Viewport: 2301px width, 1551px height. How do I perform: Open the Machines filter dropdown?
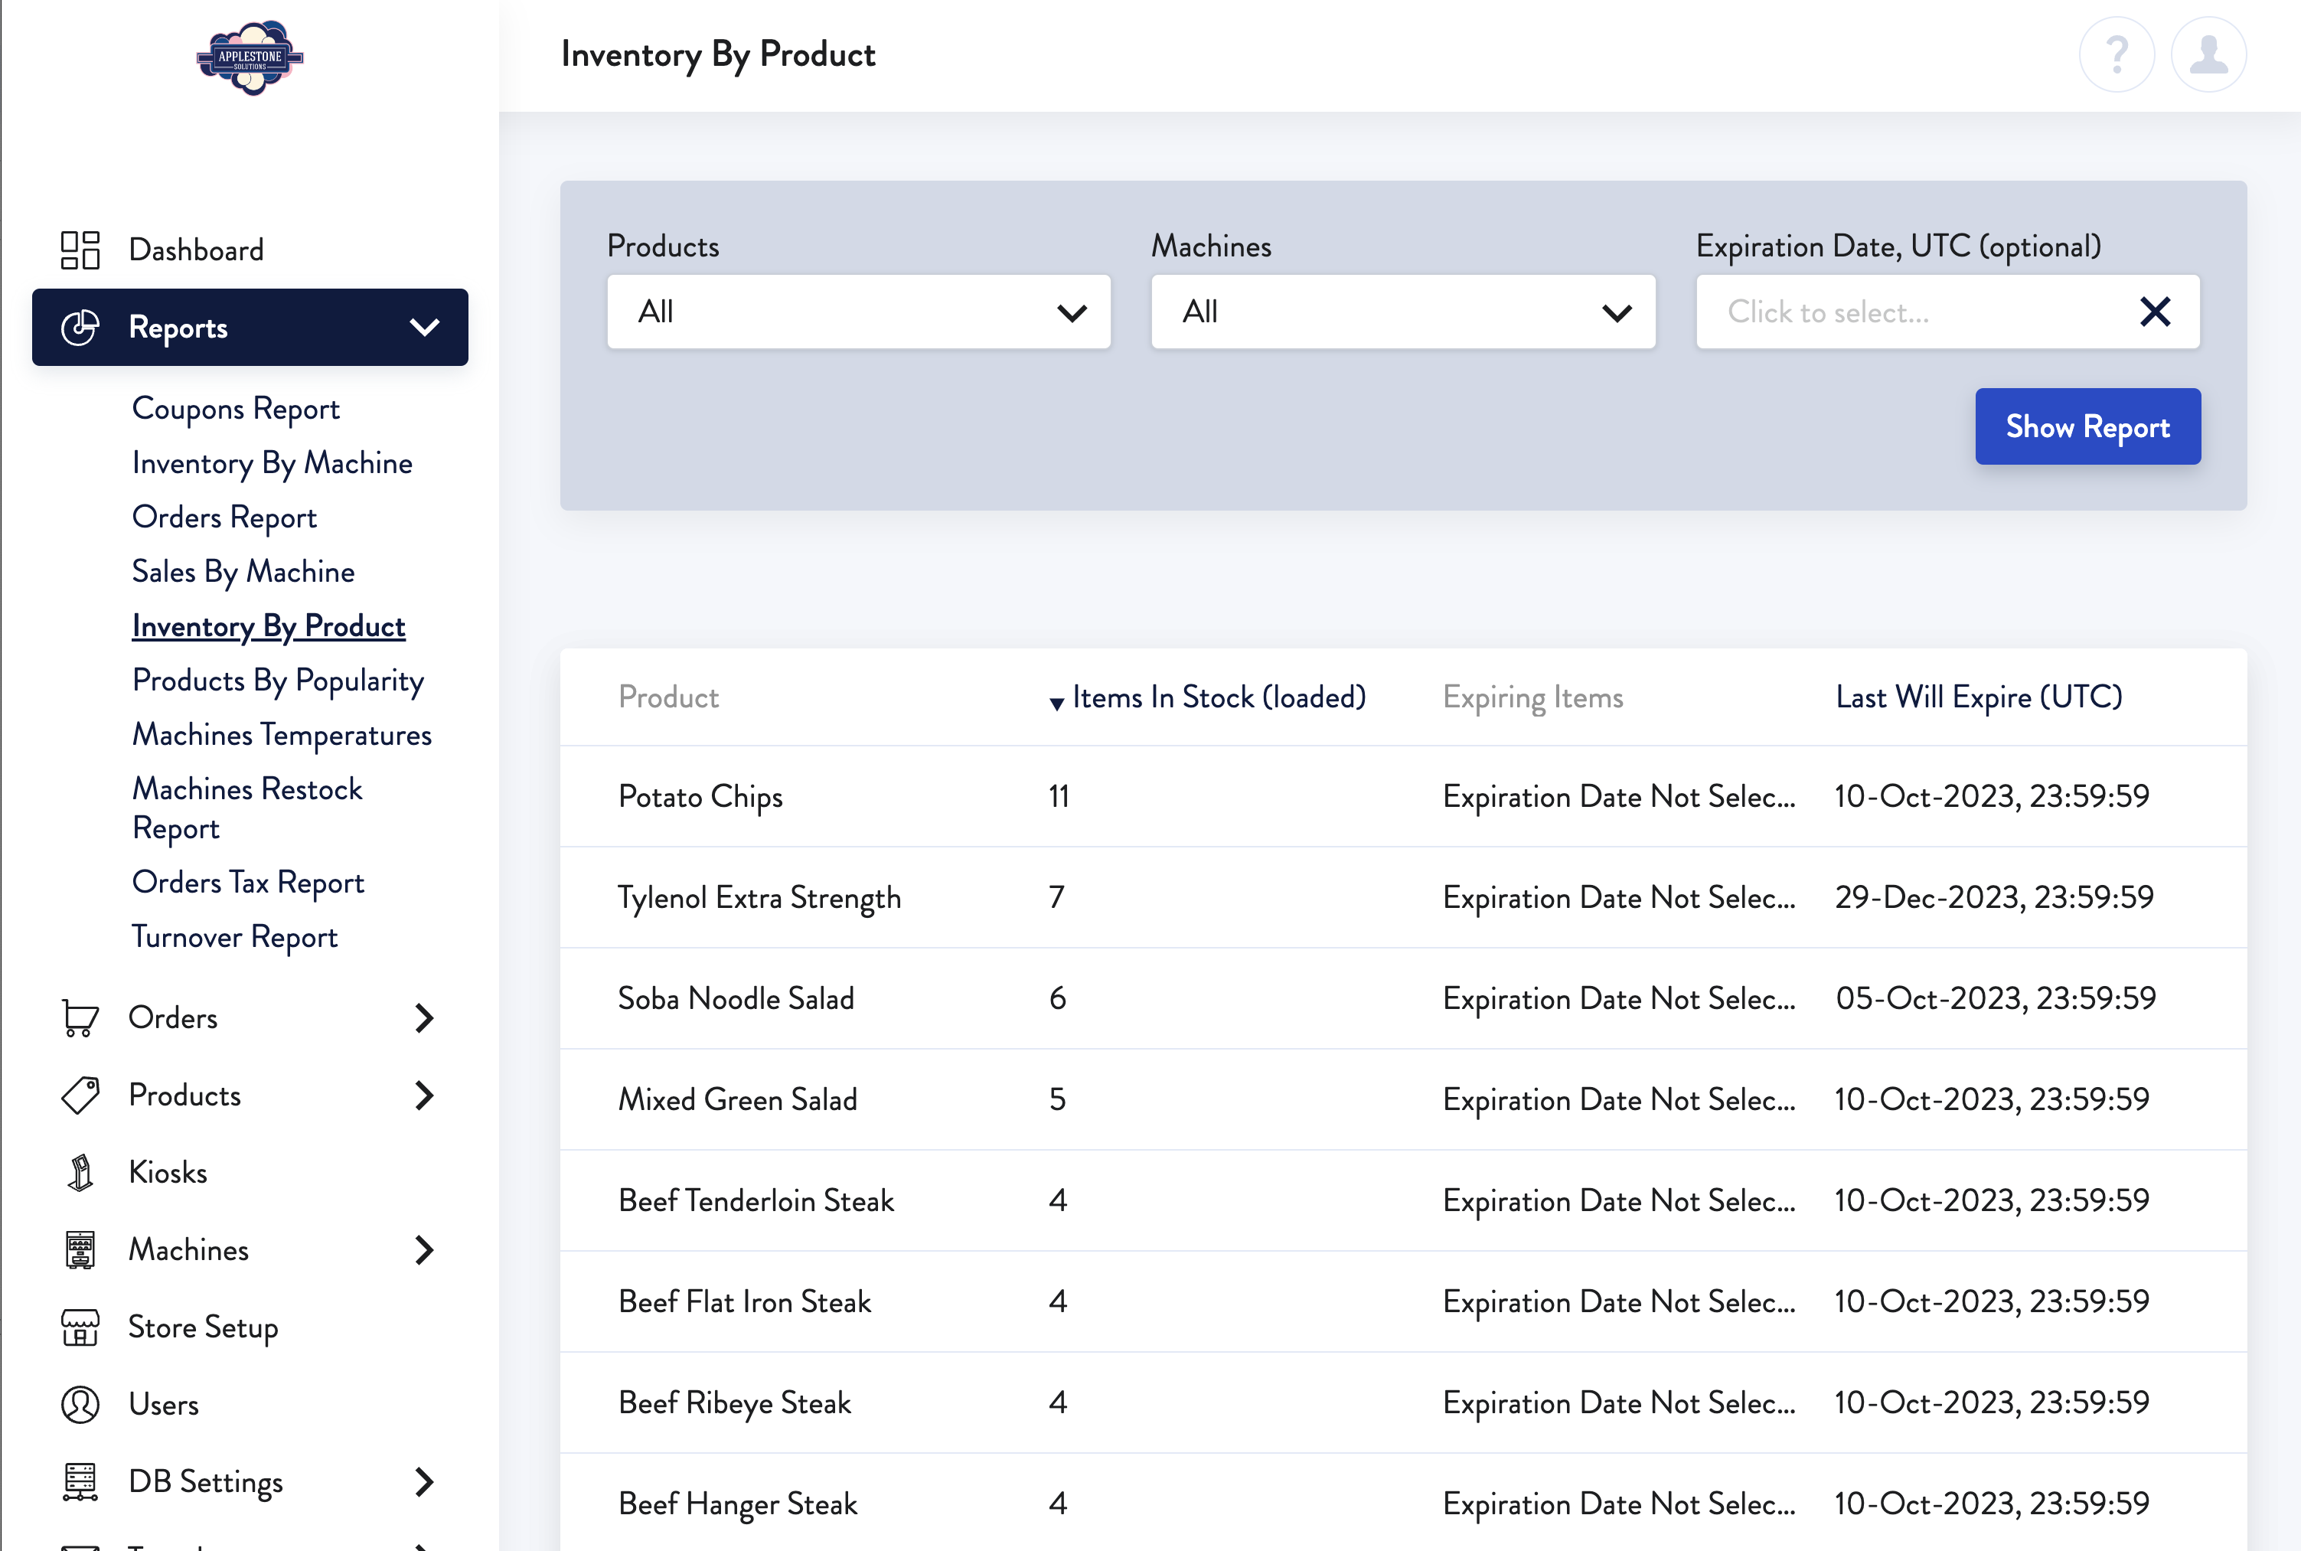point(1402,312)
